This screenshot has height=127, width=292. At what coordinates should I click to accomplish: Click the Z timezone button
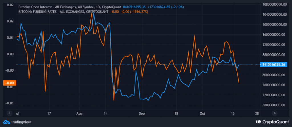[10, 113]
